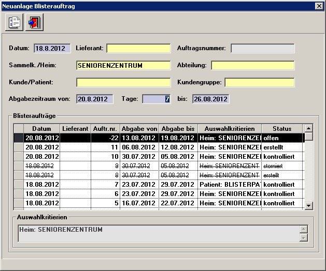Click the Lieferant input field
Screen dimensions: 326x271
138,48
